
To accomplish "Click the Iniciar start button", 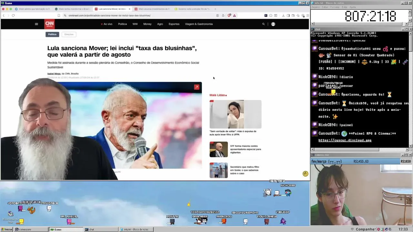I will [x=6, y=229].
